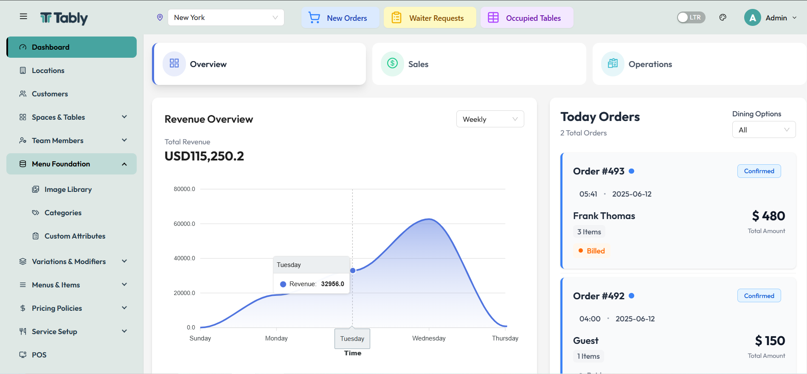The image size is (807, 374).
Task: Switch to the Sales tab
Action: (479, 64)
